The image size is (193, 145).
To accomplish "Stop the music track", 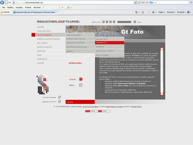I will pos(110,22).
